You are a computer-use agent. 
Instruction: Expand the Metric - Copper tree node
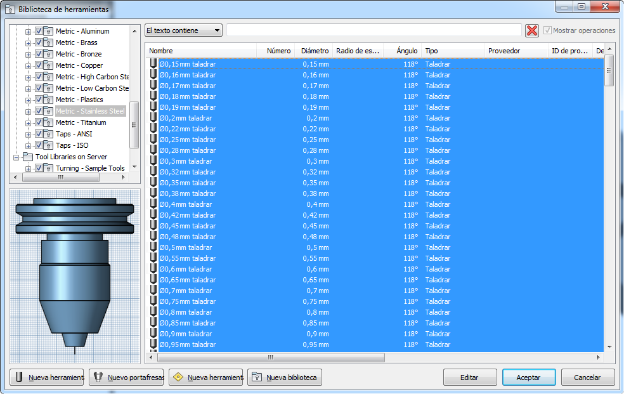[28, 66]
